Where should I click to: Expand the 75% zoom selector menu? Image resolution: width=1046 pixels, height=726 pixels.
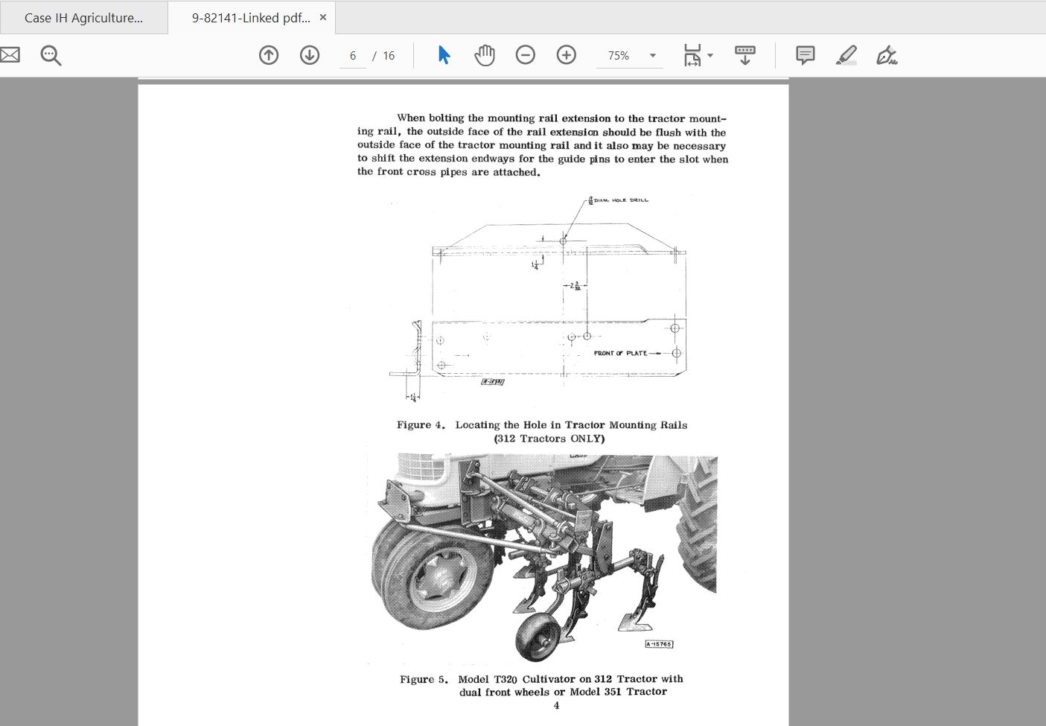click(x=652, y=54)
